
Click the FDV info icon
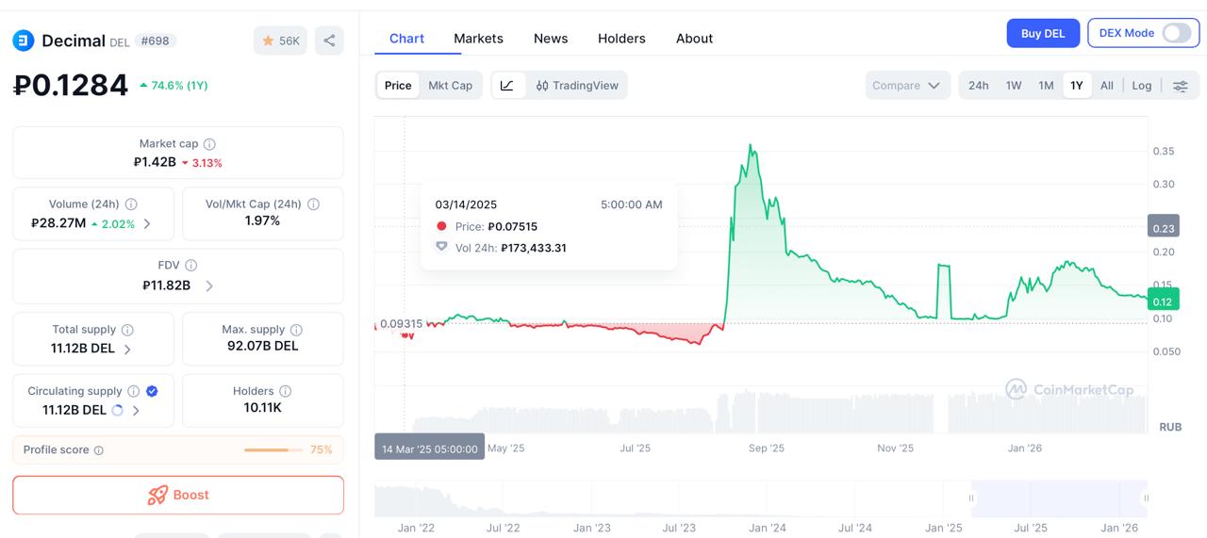[x=190, y=266]
